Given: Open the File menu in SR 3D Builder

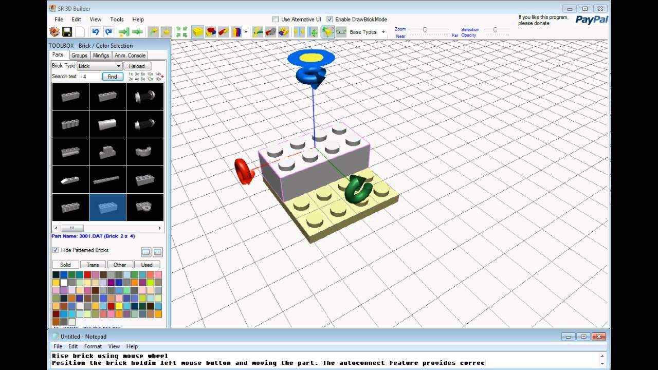Looking at the screenshot, I should 59,19.
